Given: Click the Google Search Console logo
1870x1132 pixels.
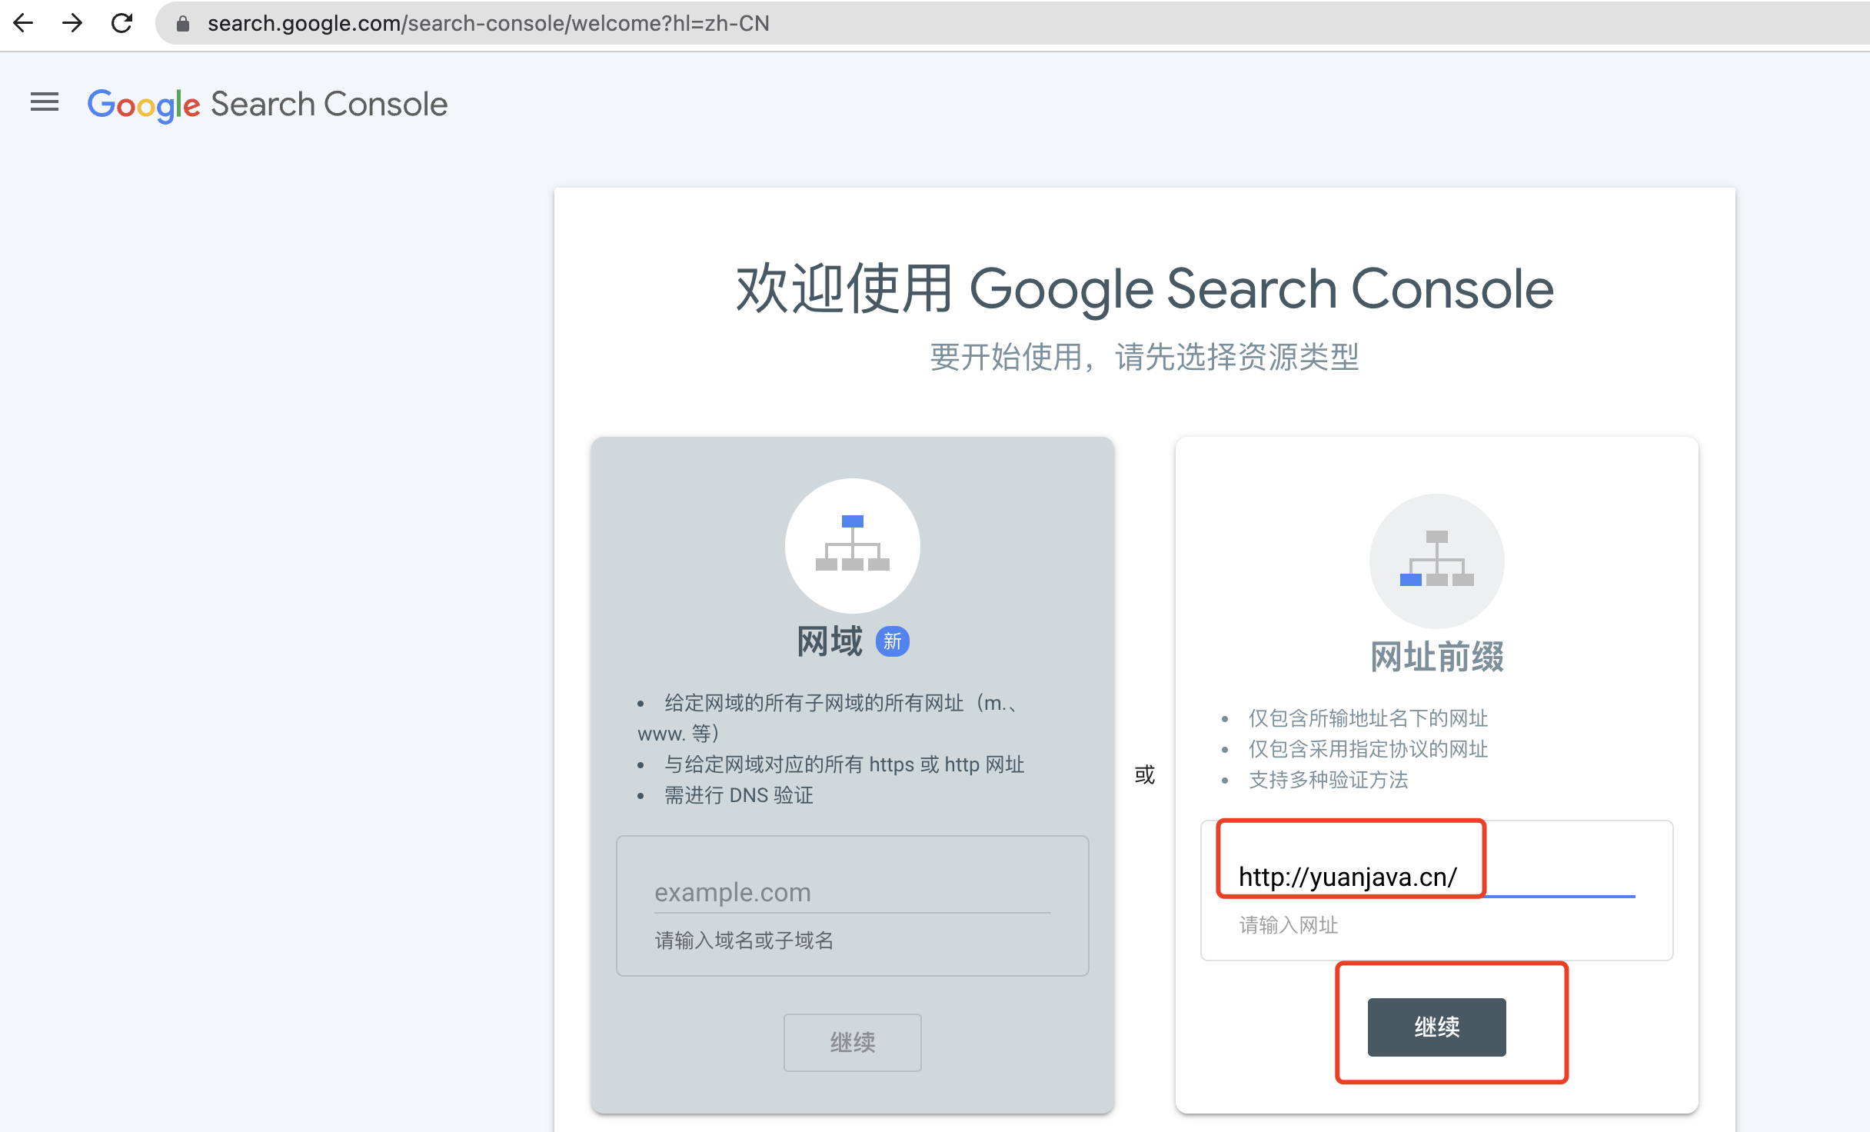Looking at the screenshot, I should 268,104.
